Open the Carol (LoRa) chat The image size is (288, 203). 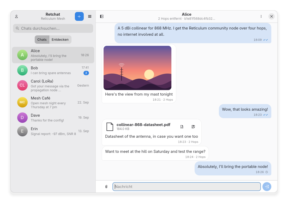(53, 85)
